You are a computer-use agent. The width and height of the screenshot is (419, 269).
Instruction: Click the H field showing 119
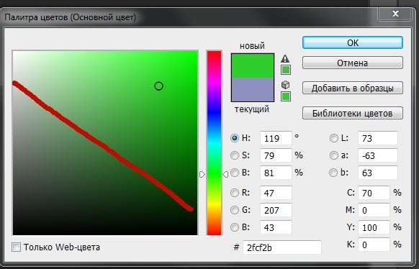click(x=276, y=138)
